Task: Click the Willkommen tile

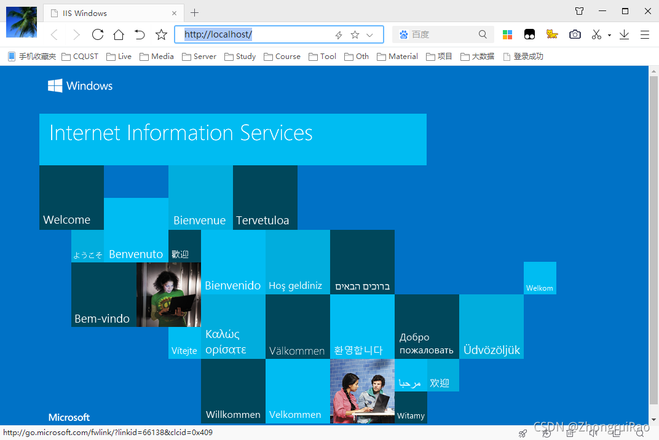Action: coord(233,391)
